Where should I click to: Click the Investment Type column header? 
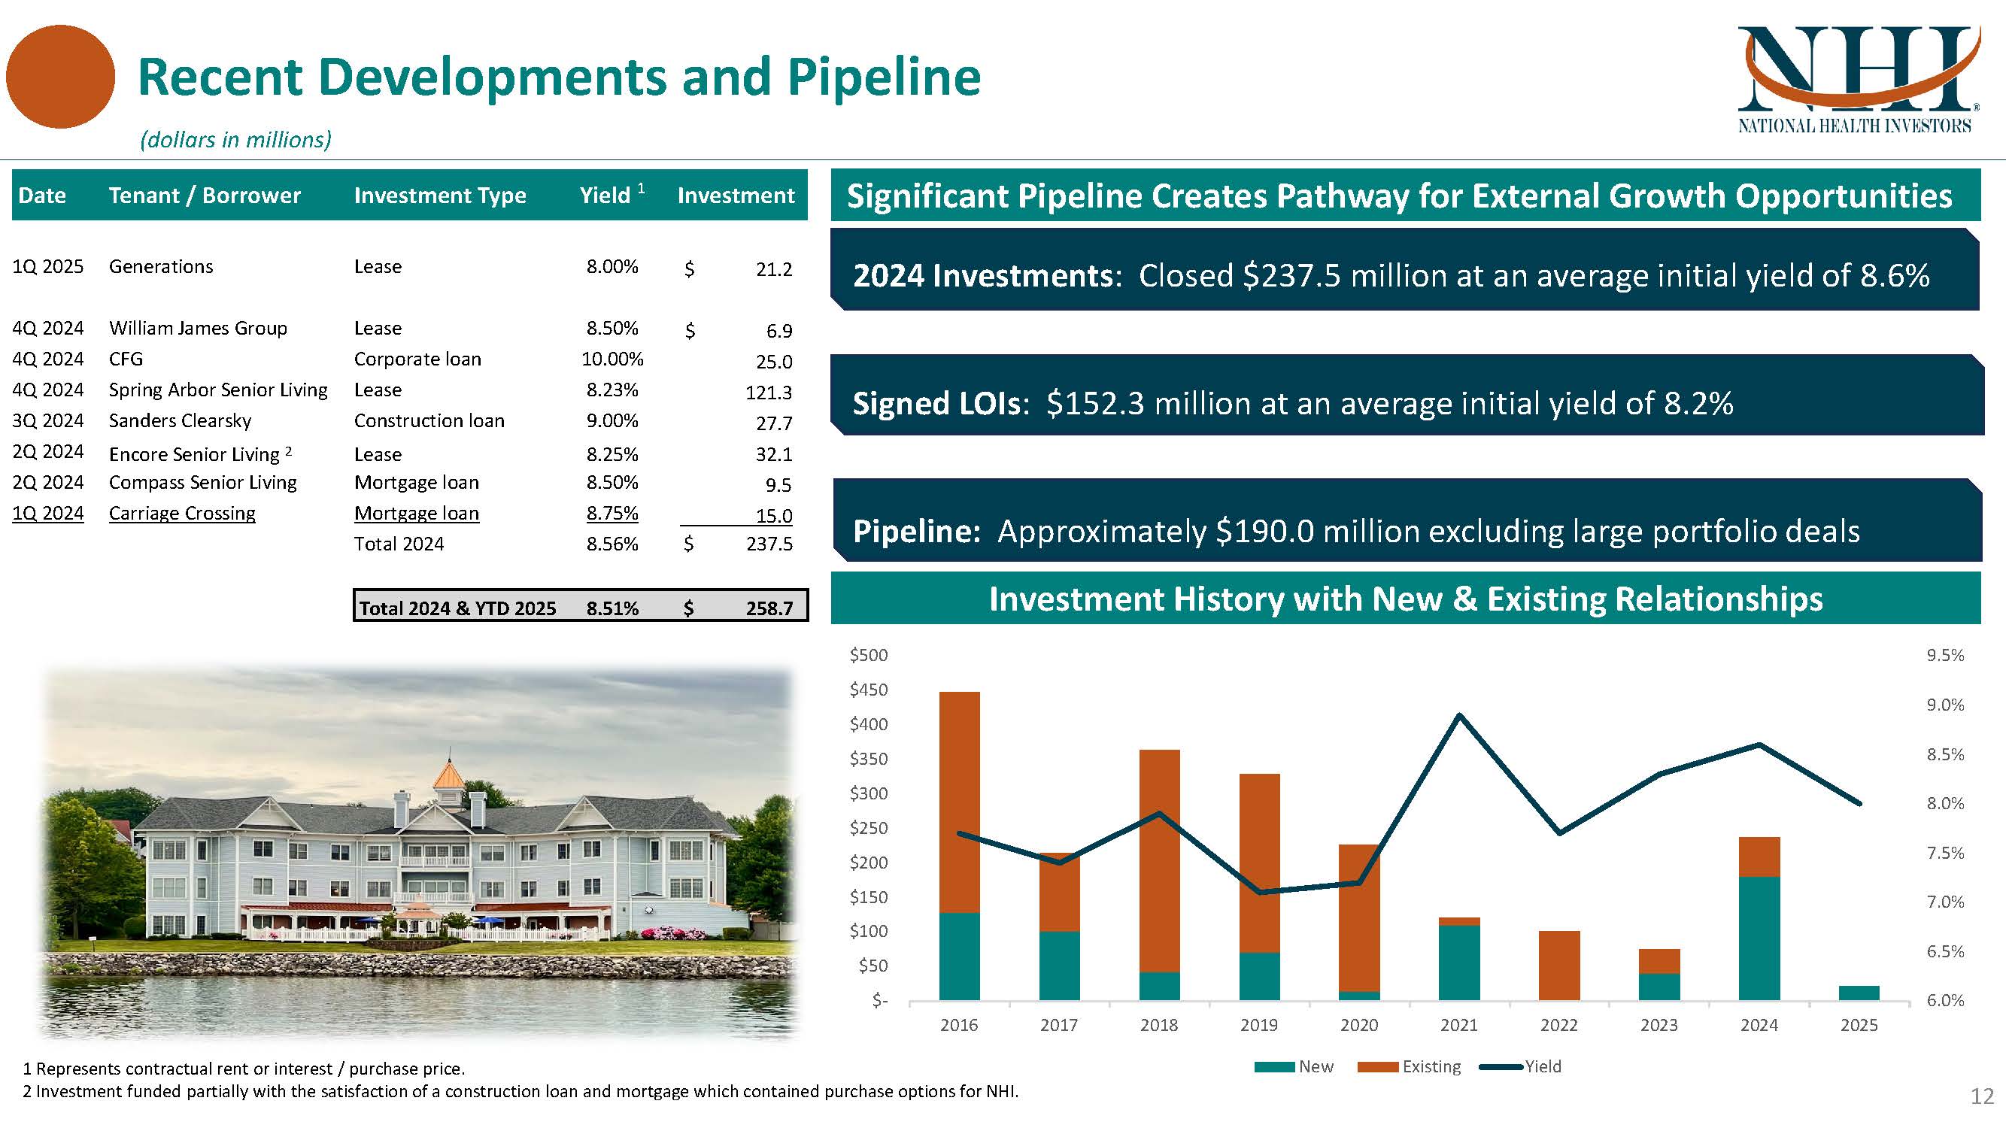point(440,196)
